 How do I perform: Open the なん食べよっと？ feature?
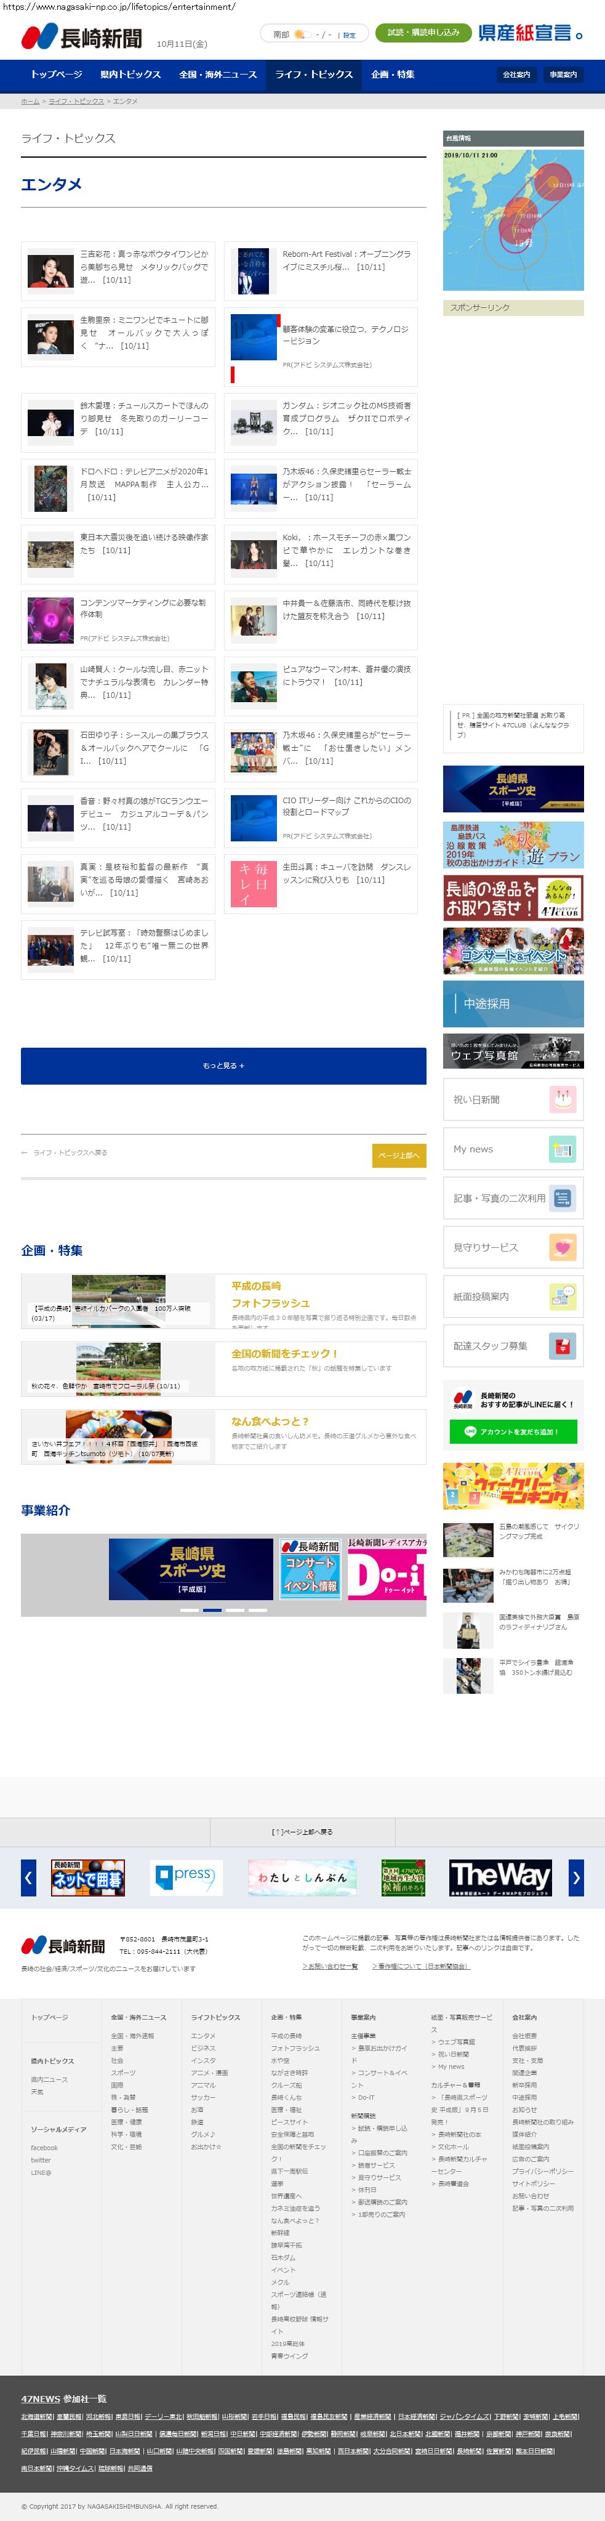(223, 1436)
